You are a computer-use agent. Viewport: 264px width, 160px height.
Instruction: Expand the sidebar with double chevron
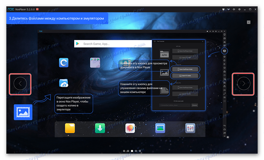coord(224,136)
